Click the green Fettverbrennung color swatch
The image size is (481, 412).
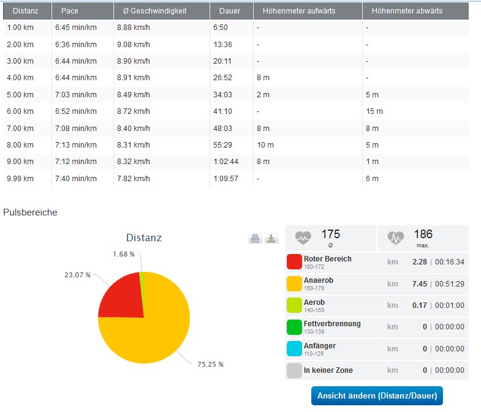pos(294,327)
